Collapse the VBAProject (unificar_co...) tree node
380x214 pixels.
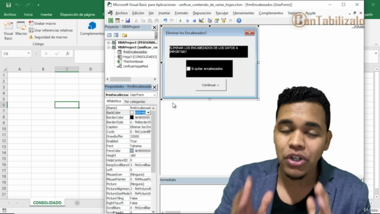109,48
